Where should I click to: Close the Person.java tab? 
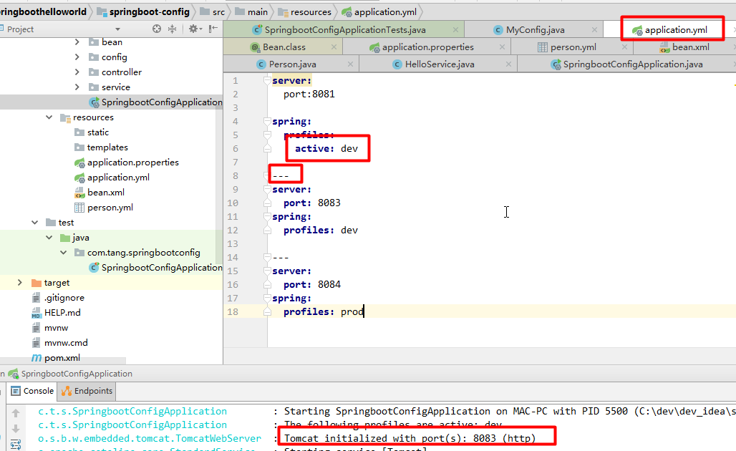[x=350, y=64]
